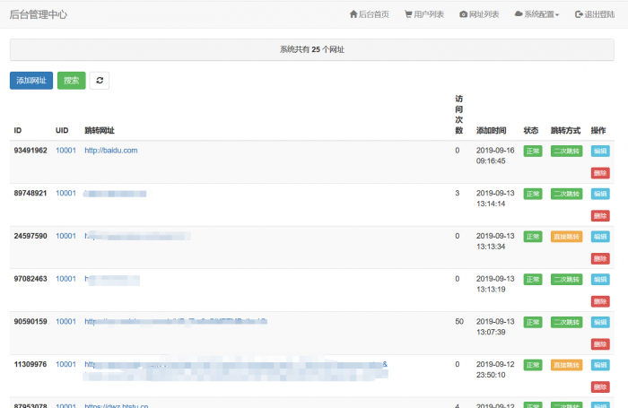This screenshot has height=408, width=628.
Task: Edit the entry with ID 11309976
Action: [x=599, y=365]
